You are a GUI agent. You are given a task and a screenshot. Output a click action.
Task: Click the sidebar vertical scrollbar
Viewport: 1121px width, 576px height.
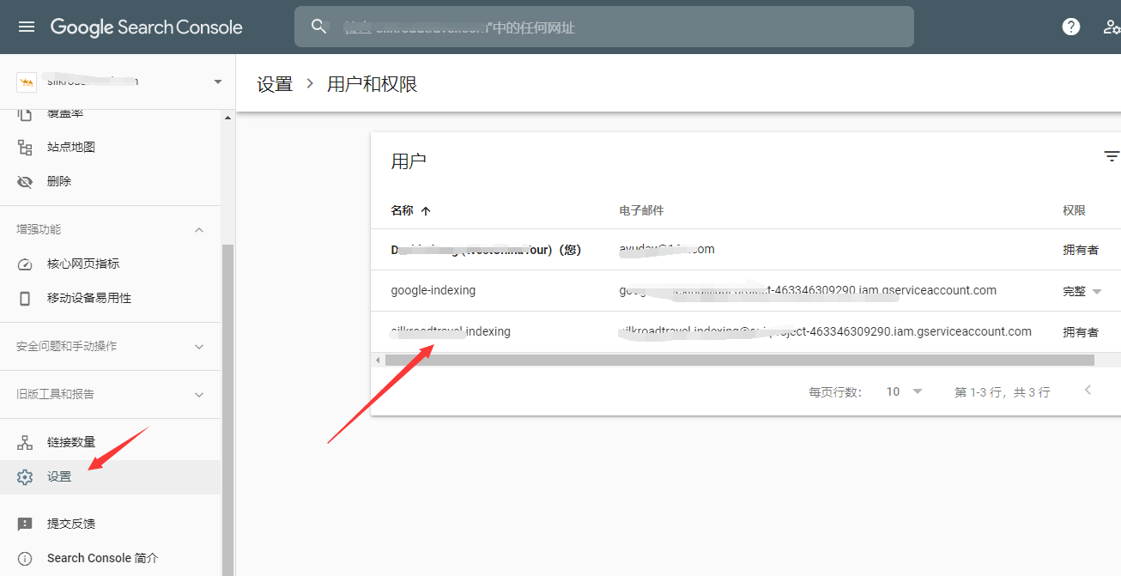(x=227, y=410)
